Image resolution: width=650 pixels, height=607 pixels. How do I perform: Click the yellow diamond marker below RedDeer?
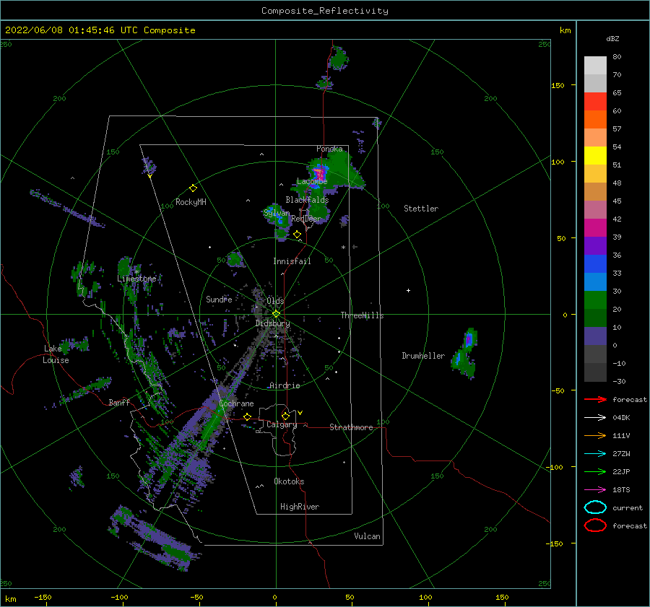298,235
